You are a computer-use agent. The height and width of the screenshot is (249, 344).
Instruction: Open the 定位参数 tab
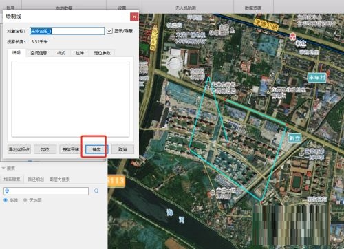pyautogui.click(x=102, y=53)
